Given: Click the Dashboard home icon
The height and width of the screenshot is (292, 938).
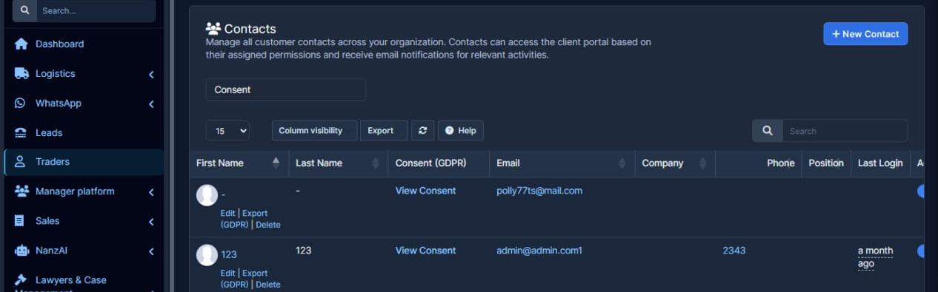Looking at the screenshot, I should [x=21, y=44].
